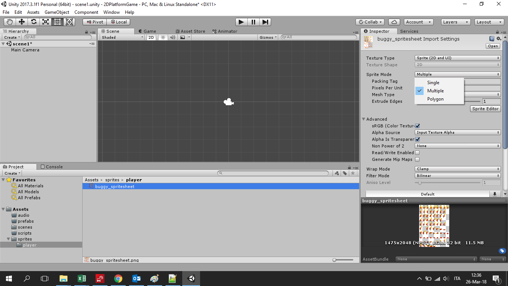The width and height of the screenshot is (508, 286).
Task: Uncheck the sRGB Color Texture checkbox
Action: pos(417,126)
